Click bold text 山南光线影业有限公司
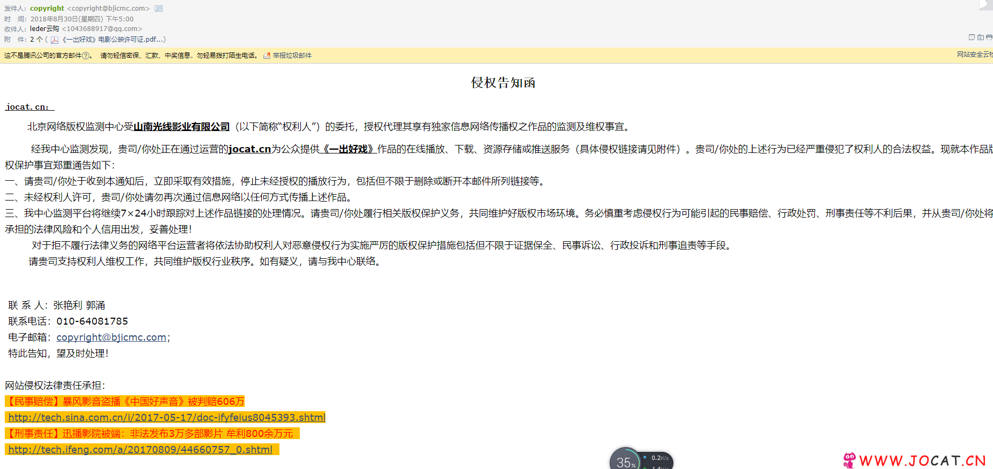 (181, 127)
